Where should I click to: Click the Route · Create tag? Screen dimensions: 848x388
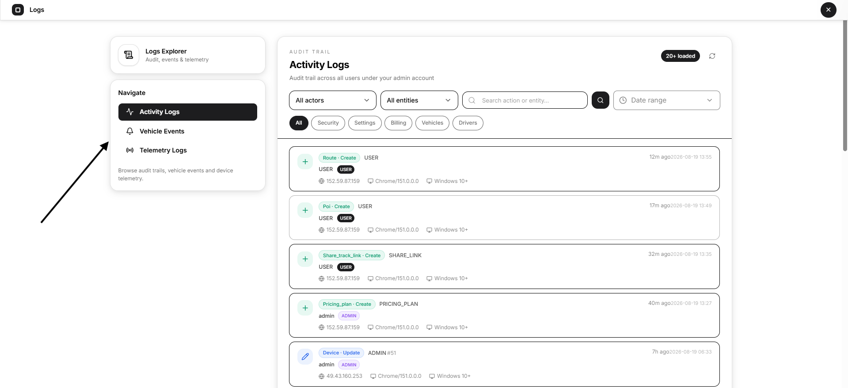click(x=339, y=158)
